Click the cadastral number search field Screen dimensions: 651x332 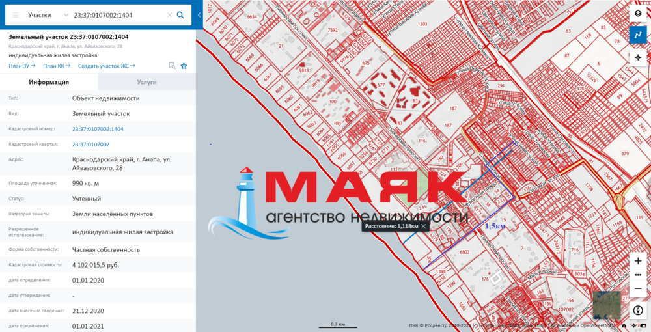(117, 14)
